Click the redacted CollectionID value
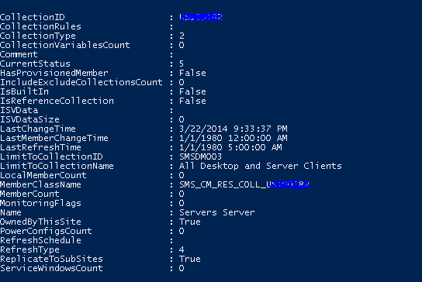Viewport: 422px width, 282px height. coord(201,17)
